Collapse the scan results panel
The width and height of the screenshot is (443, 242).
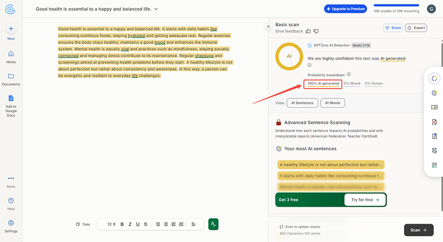point(268,26)
